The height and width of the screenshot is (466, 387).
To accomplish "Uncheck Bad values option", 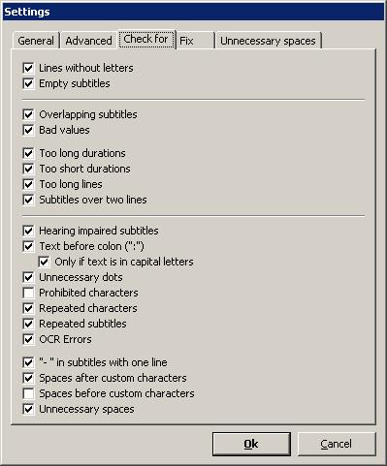I will [28, 130].
